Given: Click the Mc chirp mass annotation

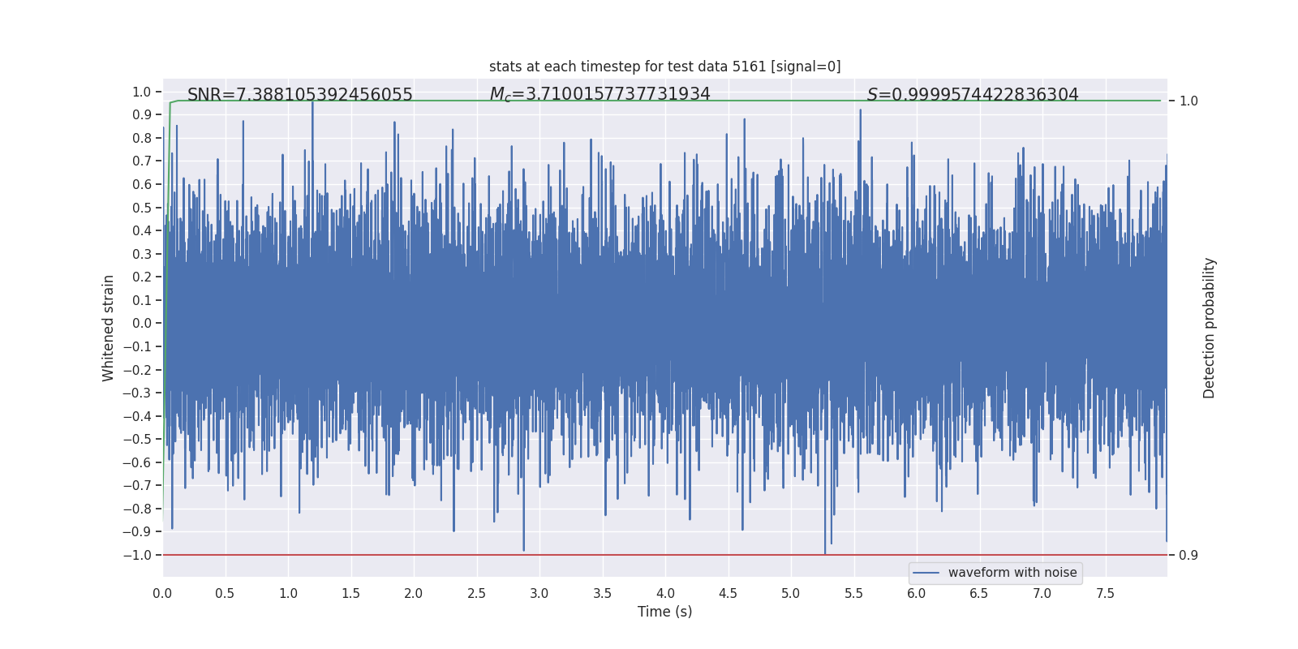Looking at the screenshot, I should [600, 94].
